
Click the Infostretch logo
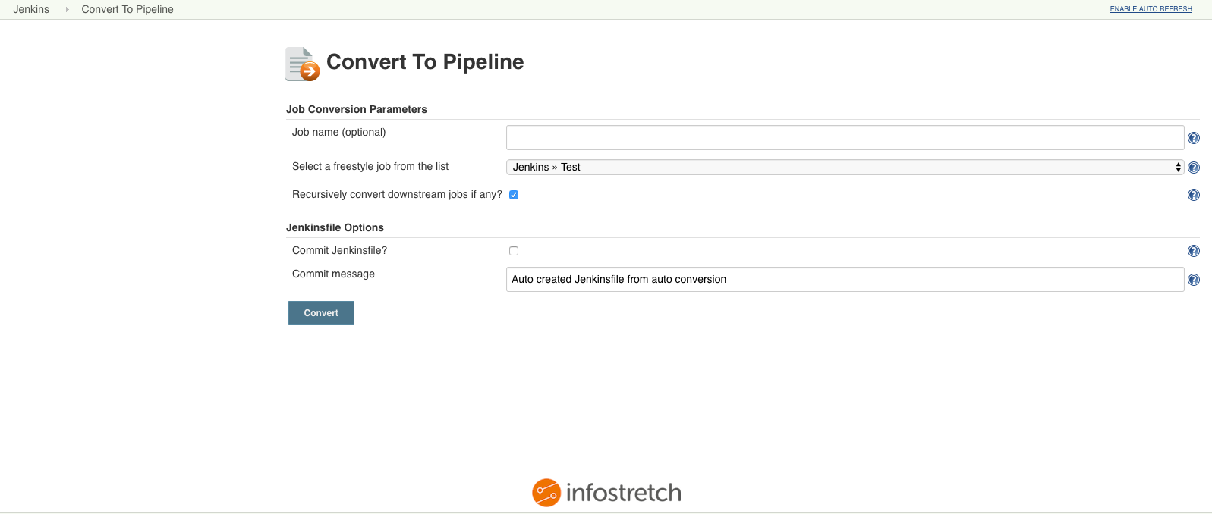(606, 493)
